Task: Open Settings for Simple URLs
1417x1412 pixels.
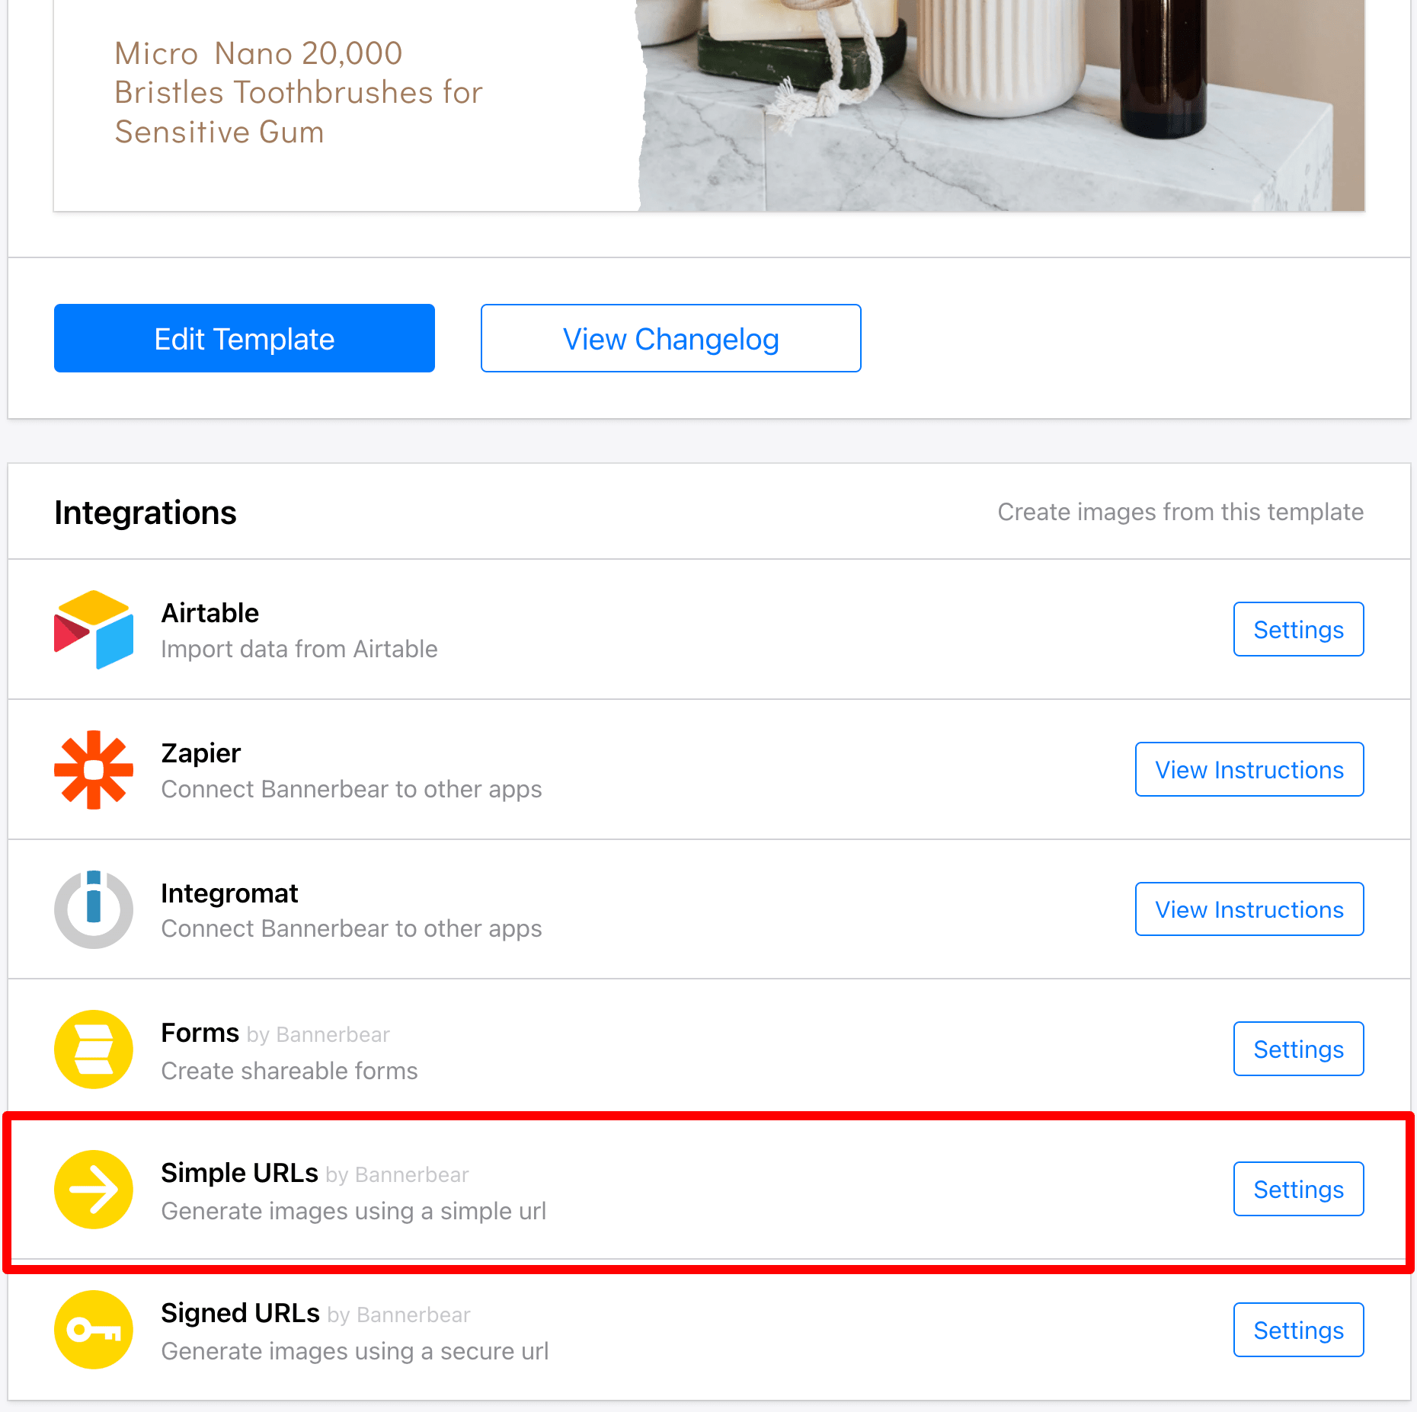Action: 1298,1189
